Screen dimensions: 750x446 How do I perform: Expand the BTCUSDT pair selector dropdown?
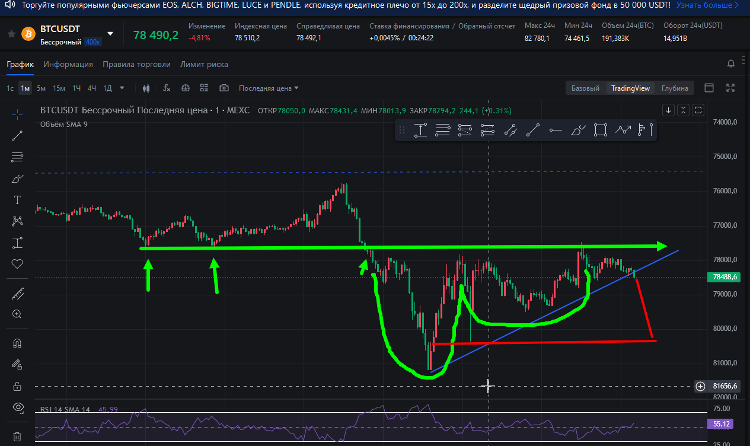coord(110,34)
